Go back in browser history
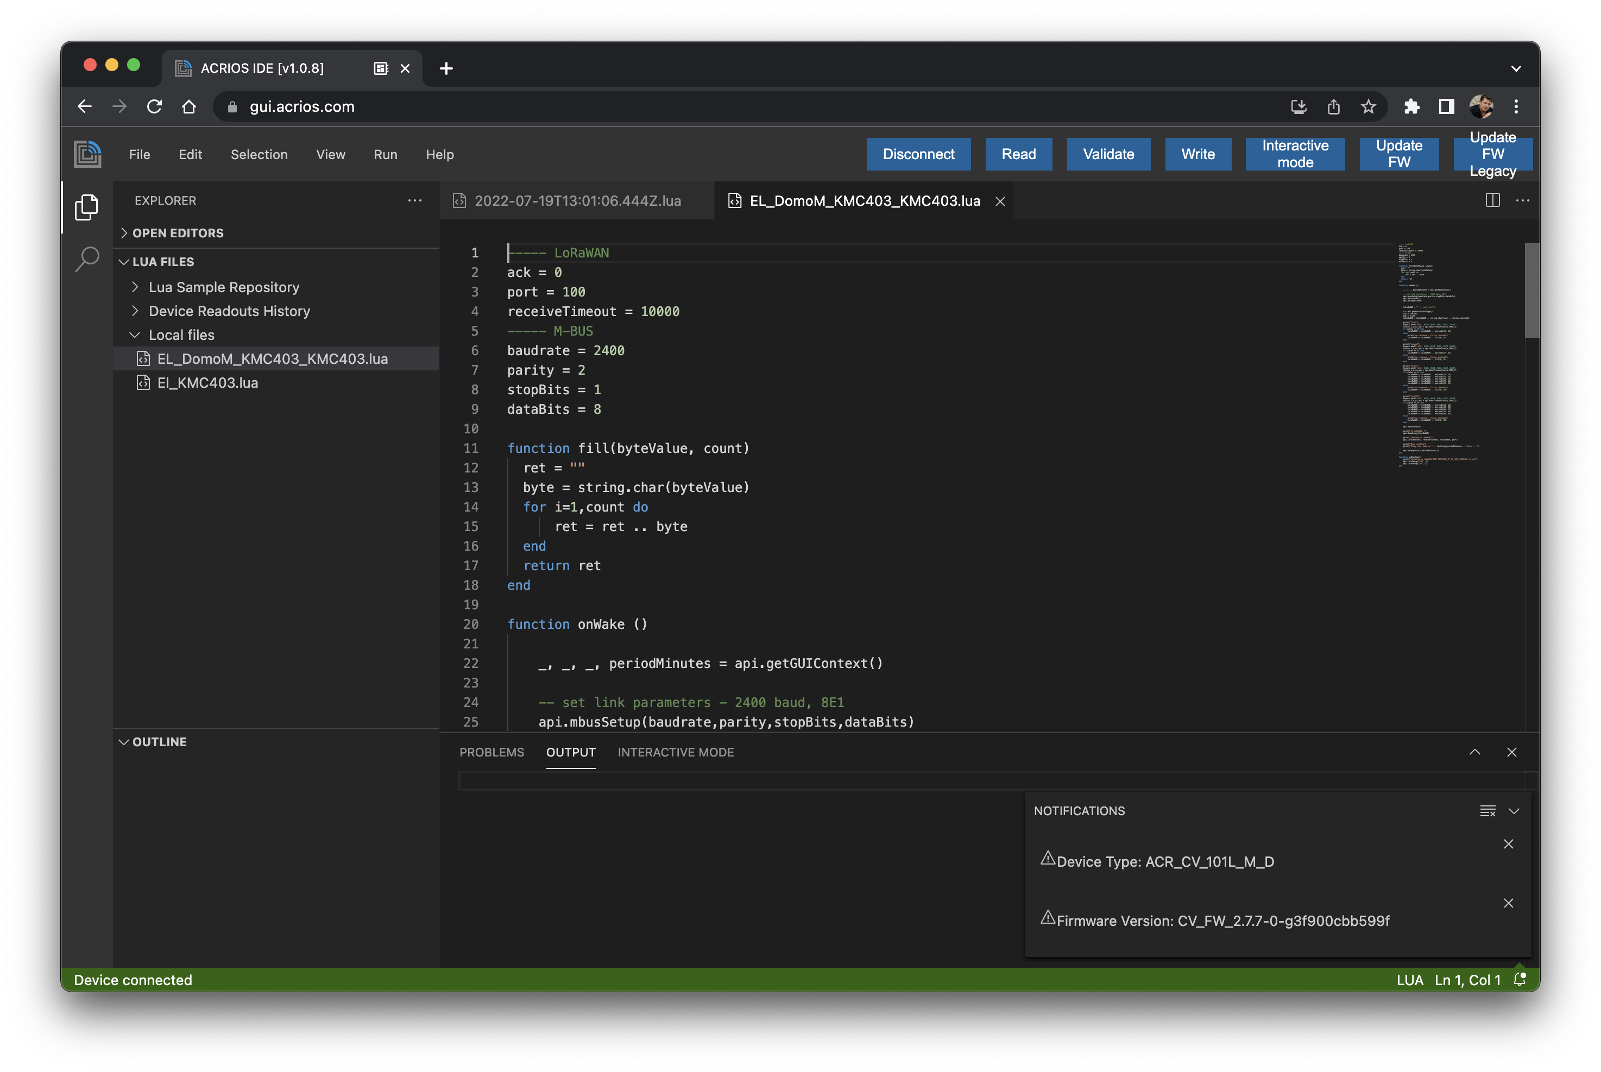This screenshot has height=1072, width=1601. pyautogui.click(x=85, y=106)
